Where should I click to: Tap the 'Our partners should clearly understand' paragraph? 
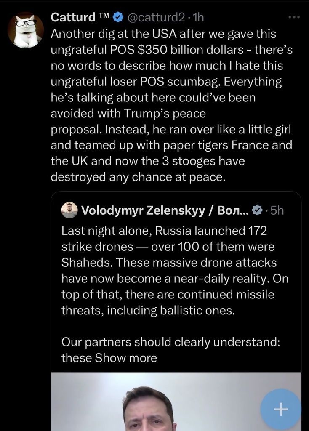pos(171,342)
